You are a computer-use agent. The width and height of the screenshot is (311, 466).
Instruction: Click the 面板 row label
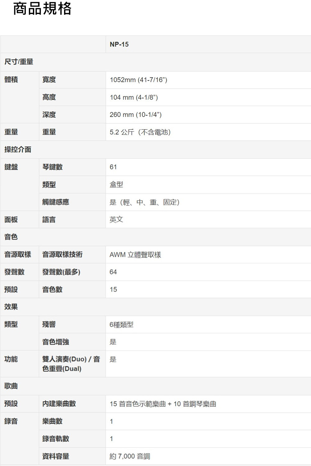coord(11,220)
